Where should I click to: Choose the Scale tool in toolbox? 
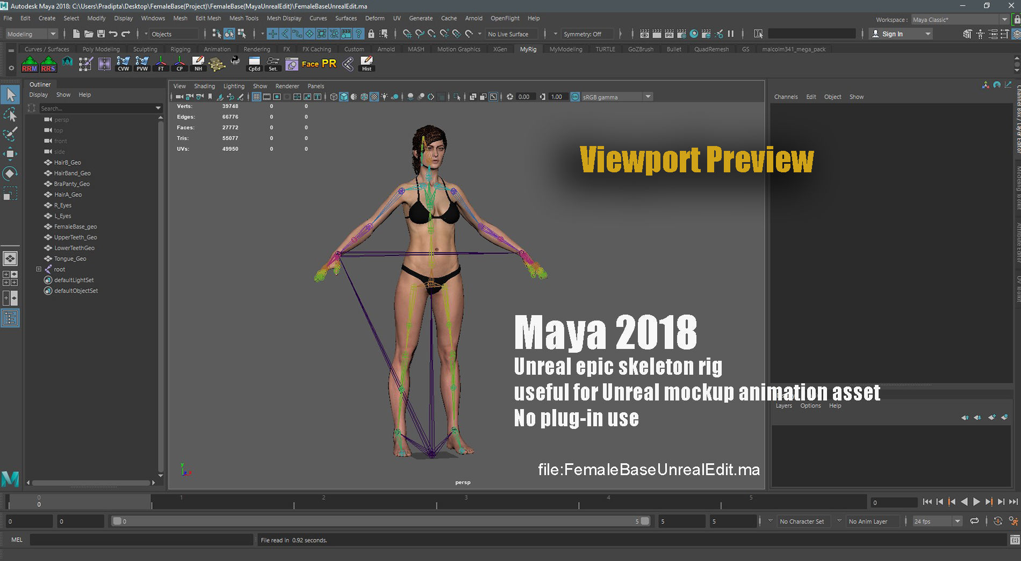tap(10, 193)
